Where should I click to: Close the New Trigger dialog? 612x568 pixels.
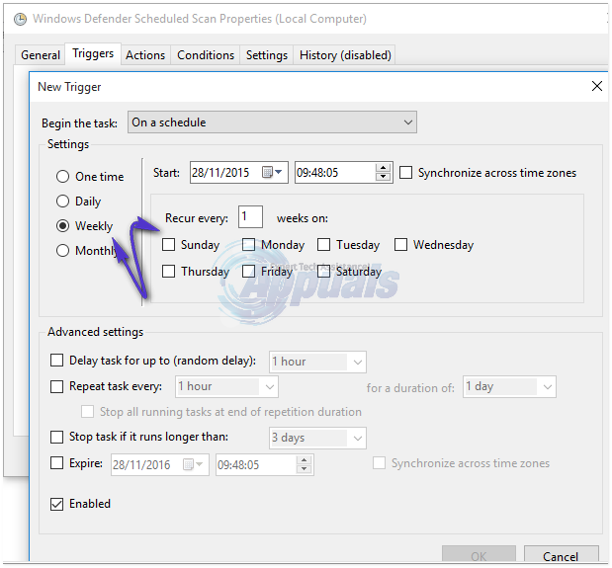pyautogui.click(x=597, y=86)
